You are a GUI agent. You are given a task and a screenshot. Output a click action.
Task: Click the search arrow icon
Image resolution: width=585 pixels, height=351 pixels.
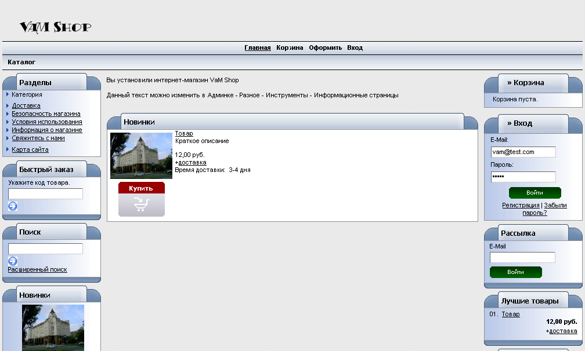pyautogui.click(x=13, y=261)
